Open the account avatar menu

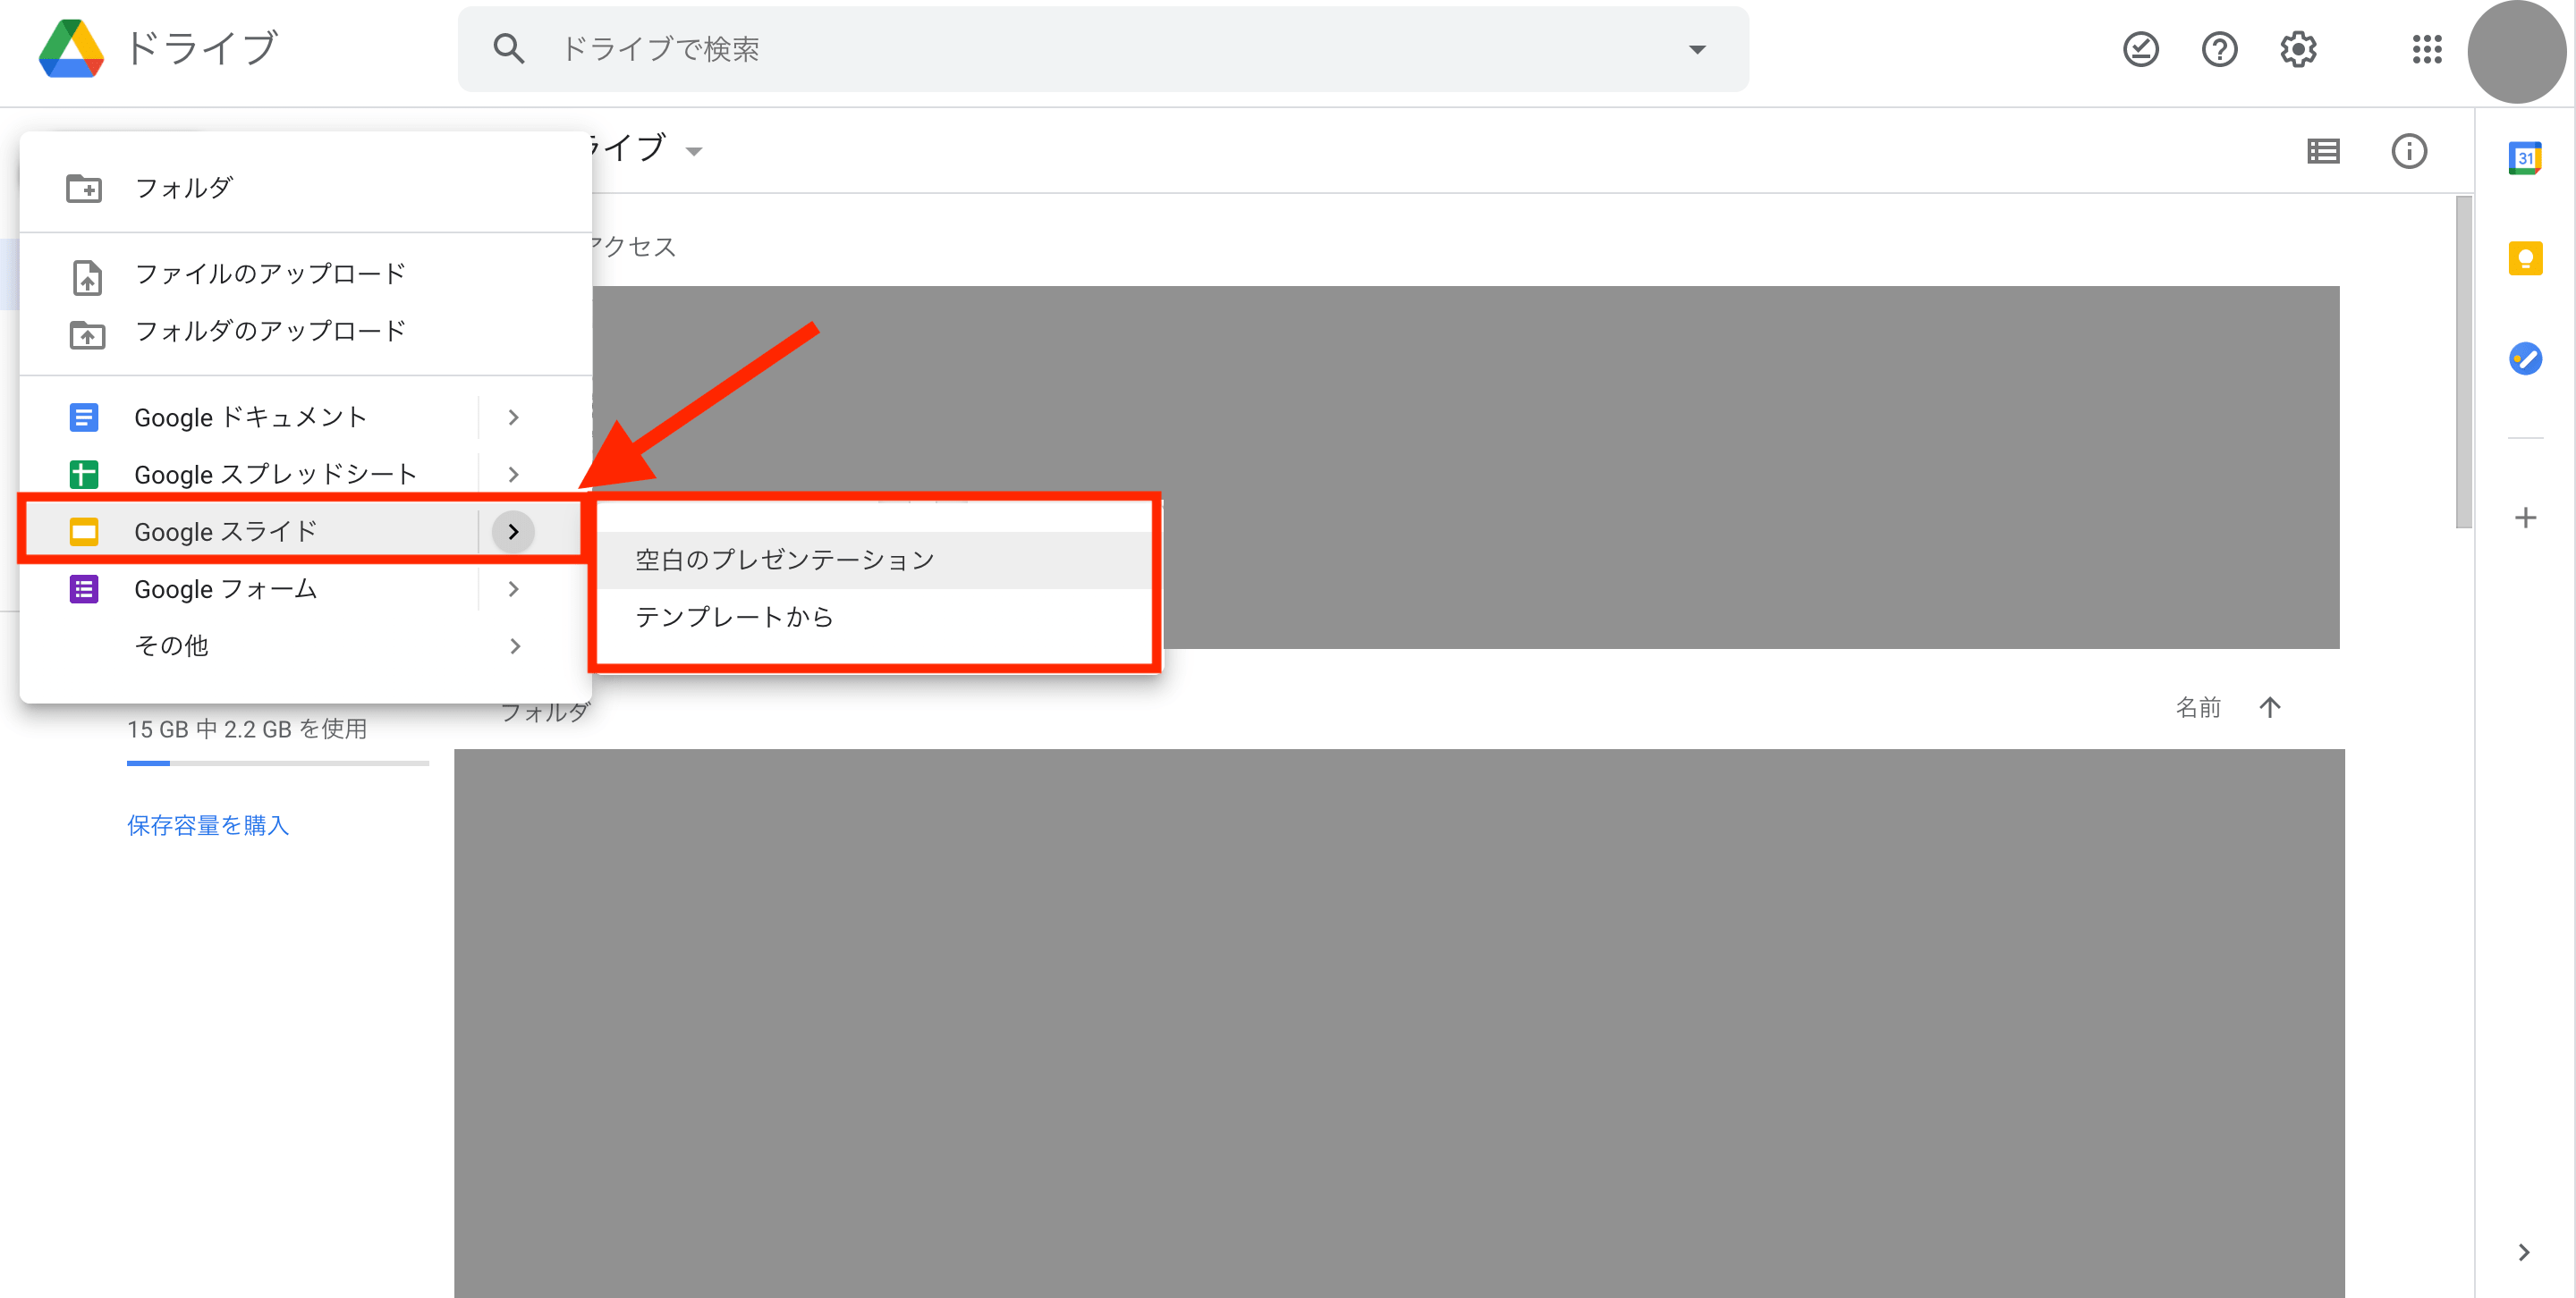coord(2516,52)
